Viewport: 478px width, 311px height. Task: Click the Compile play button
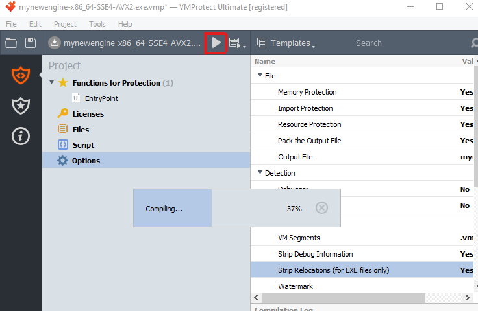click(x=216, y=43)
